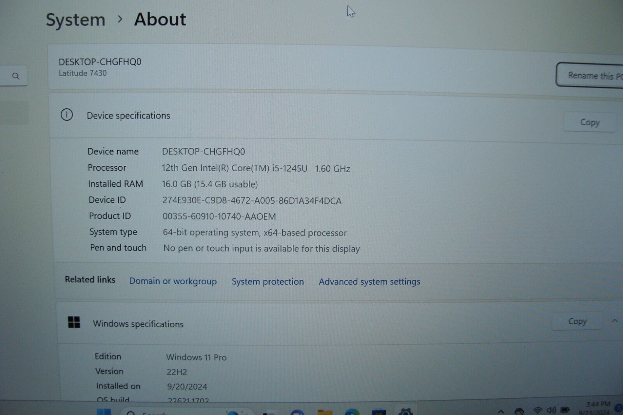Image resolution: width=623 pixels, height=415 pixels.
Task: Click the Windows logo beside Windows specifications
Action: pyautogui.click(x=74, y=322)
